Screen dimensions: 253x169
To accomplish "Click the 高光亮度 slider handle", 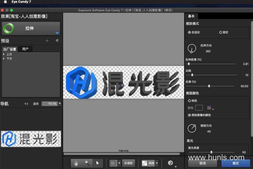I will [211, 152].
